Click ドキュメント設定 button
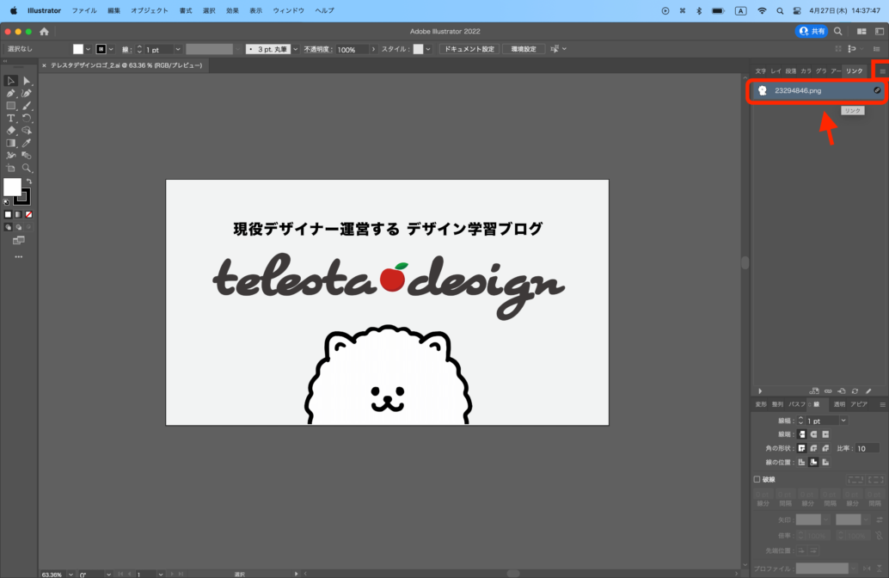889x578 pixels. tap(469, 49)
